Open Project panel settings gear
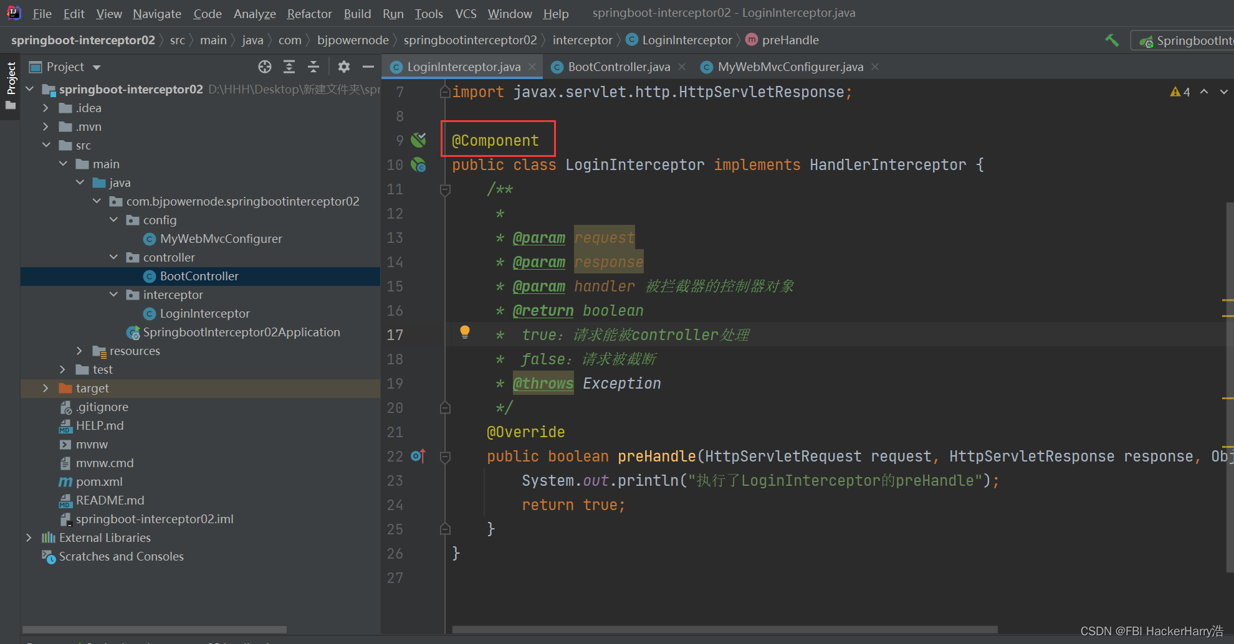Viewport: 1234px width, 644px height. [344, 67]
